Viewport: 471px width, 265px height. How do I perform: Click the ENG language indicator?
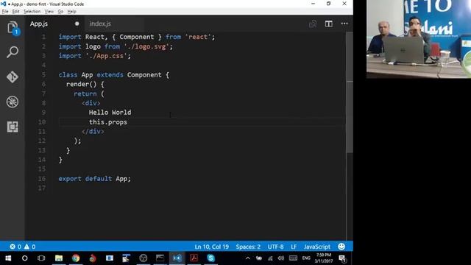point(306,258)
